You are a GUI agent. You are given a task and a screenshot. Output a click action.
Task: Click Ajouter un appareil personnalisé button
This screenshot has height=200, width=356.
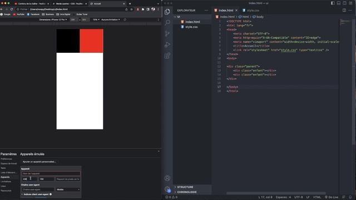(x=39, y=162)
